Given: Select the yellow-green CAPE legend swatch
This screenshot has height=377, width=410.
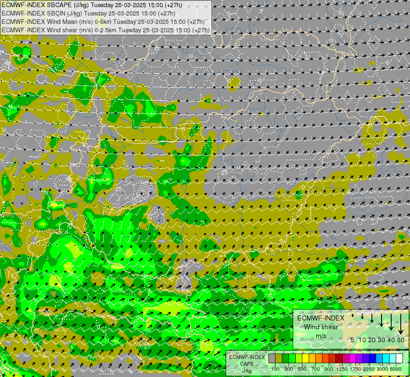Looking at the screenshot, I should tap(299, 359).
